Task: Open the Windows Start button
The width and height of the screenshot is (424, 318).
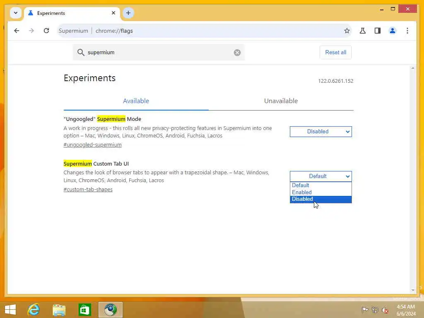Action: (10, 310)
